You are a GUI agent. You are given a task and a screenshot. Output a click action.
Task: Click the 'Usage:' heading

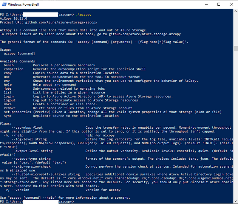pyautogui.click(x=6, y=50)
